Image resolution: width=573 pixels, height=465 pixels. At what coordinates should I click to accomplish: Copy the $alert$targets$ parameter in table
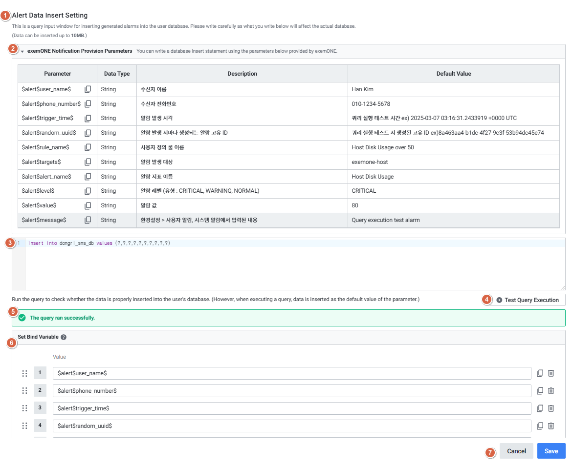tap(88, 162)
